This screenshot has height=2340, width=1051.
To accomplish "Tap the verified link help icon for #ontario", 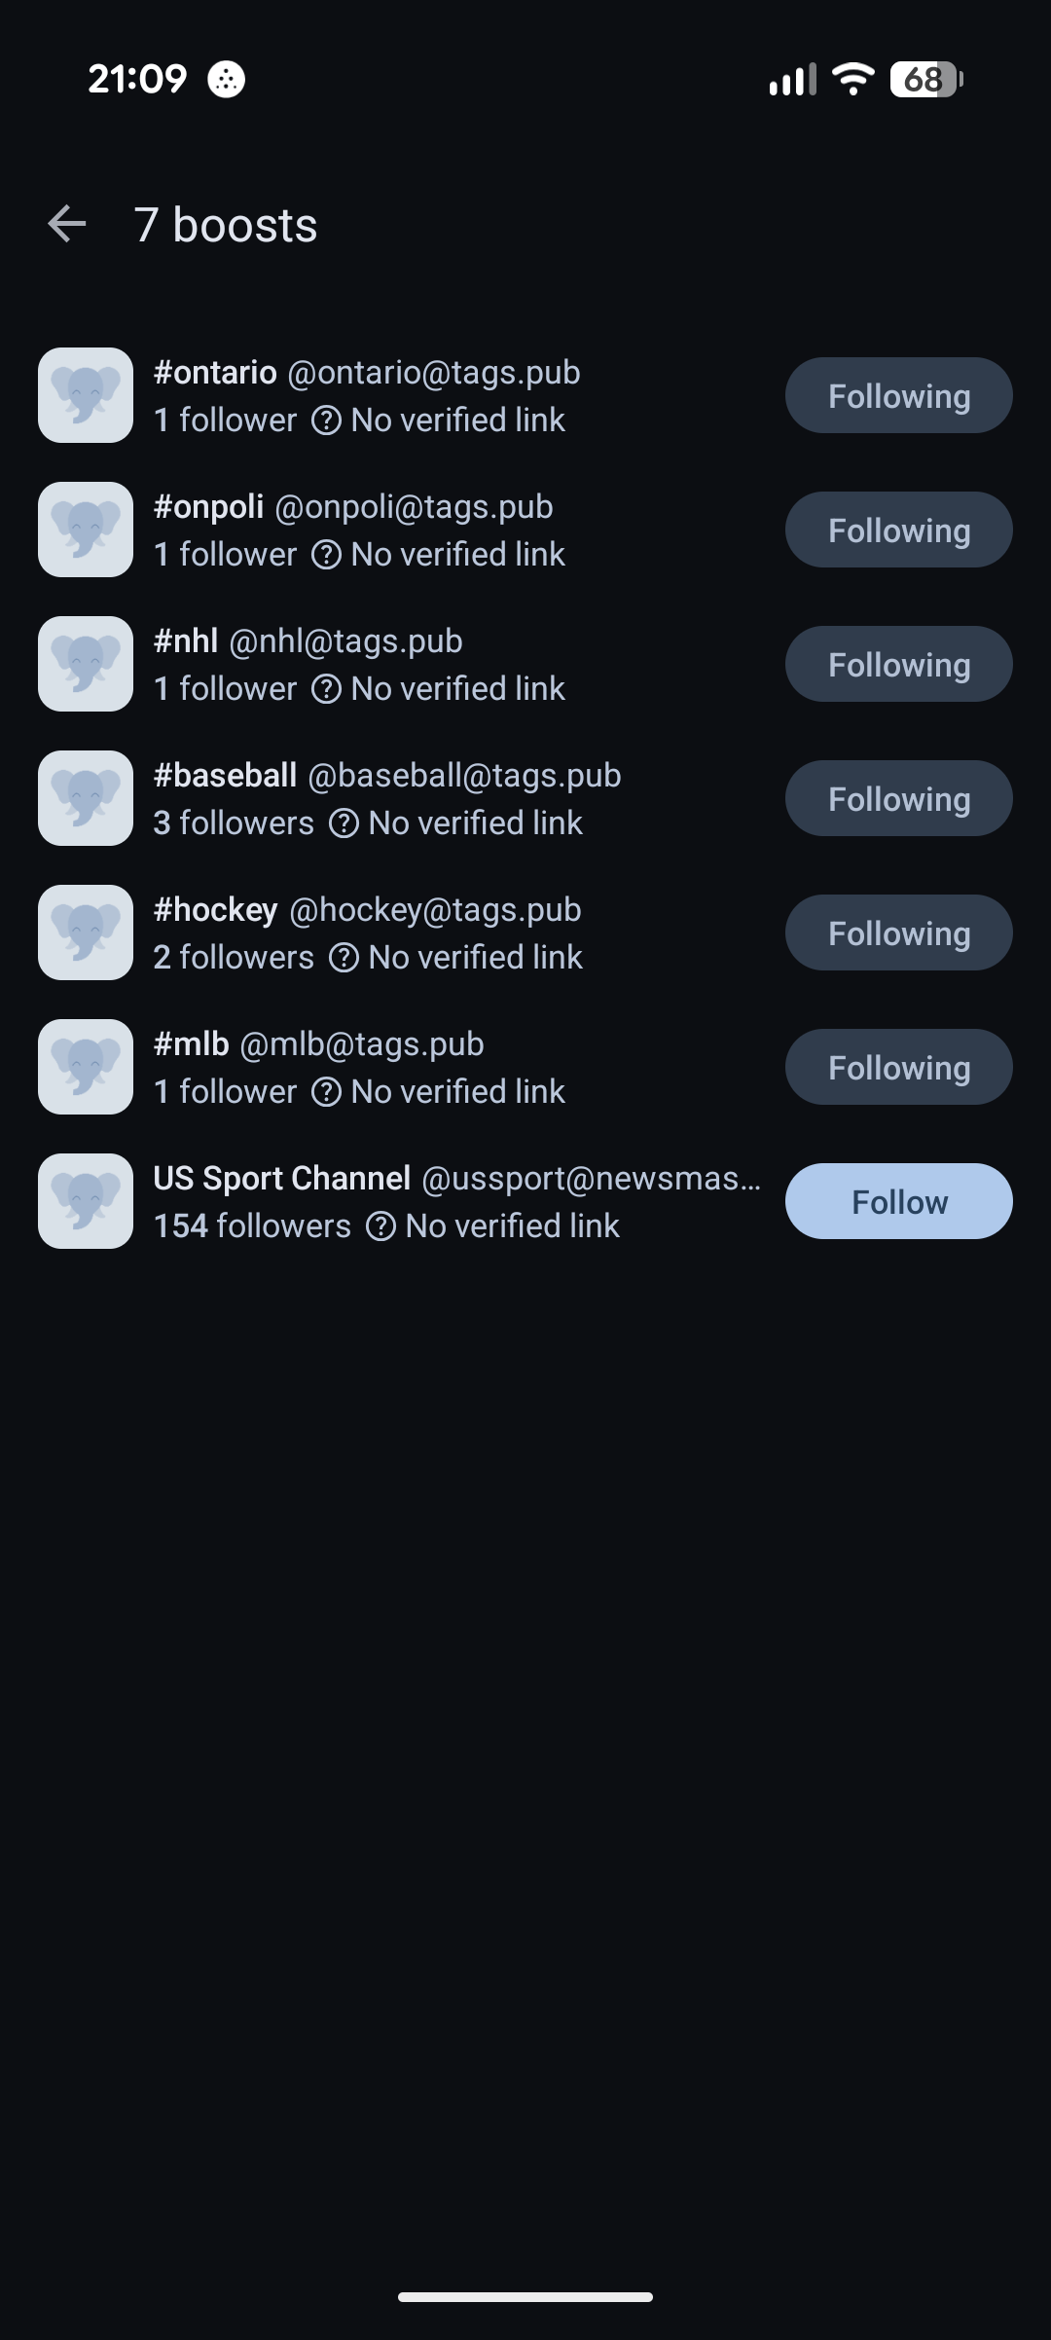I will point(326,420).
